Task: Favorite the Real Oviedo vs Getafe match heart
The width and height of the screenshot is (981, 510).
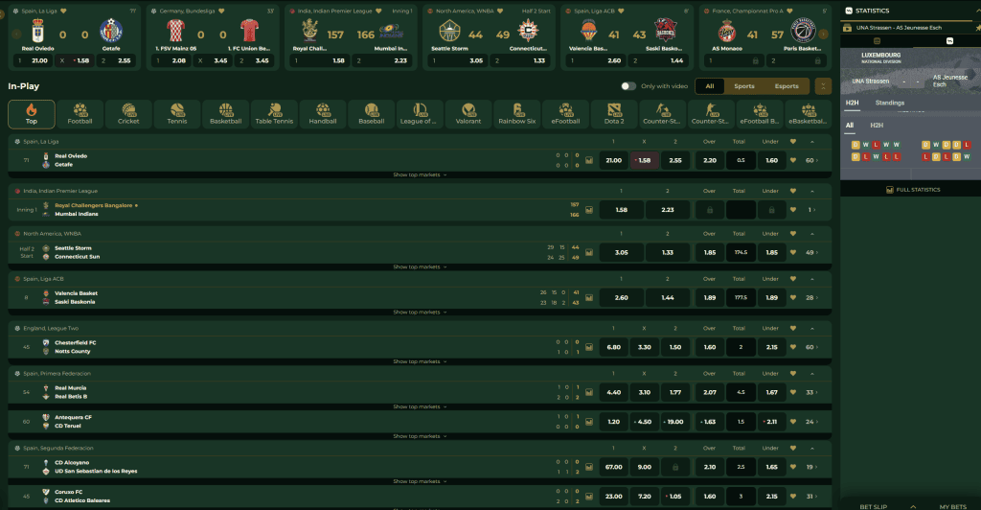Action: click(x=793, y=160)
